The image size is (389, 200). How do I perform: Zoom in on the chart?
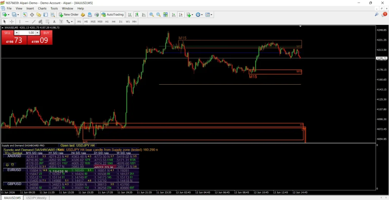point(151,15)
